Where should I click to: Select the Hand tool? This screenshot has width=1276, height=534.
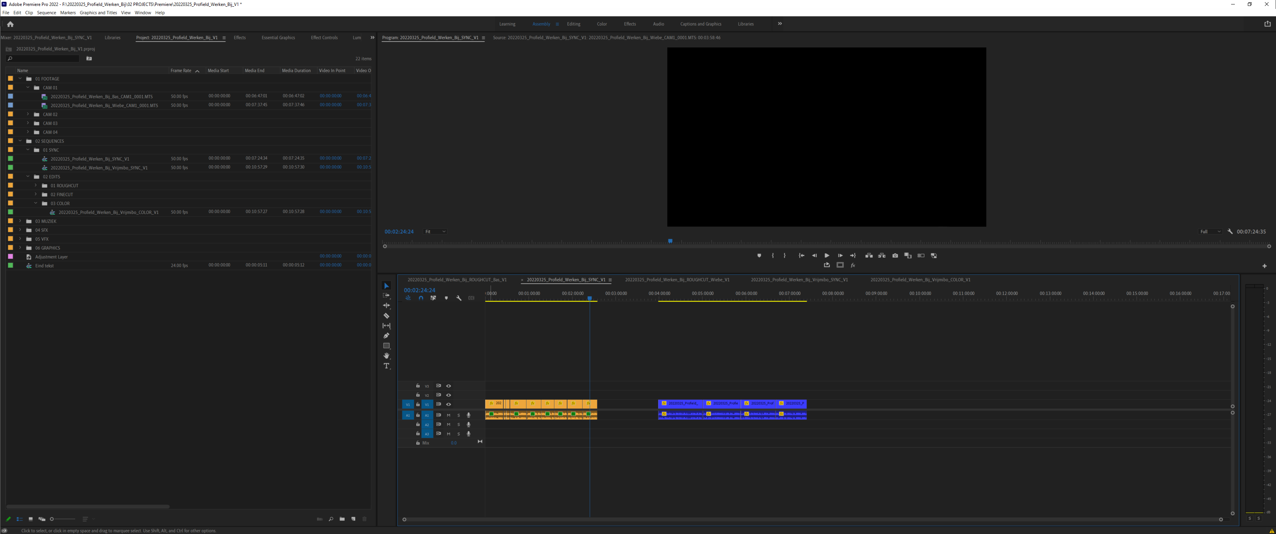(387, 356)
